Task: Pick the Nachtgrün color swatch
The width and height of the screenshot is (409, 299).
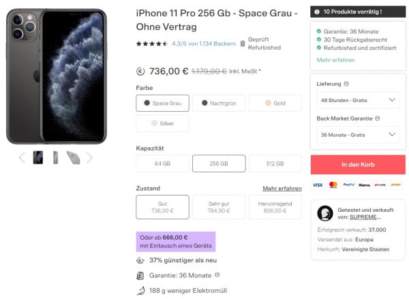Action: 219,104
